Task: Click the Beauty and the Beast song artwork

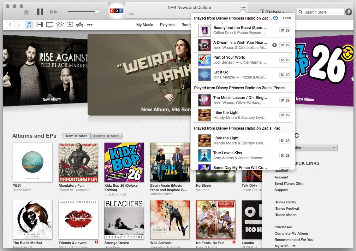Action: [204, 30]
